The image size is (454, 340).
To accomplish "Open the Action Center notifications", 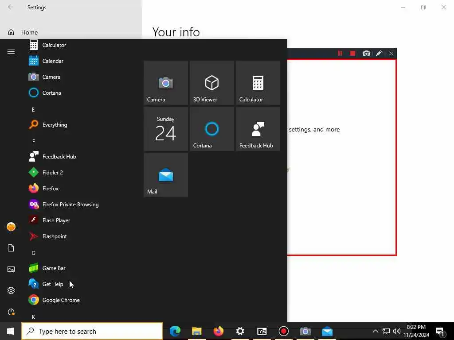I will [x=440, y=331].
